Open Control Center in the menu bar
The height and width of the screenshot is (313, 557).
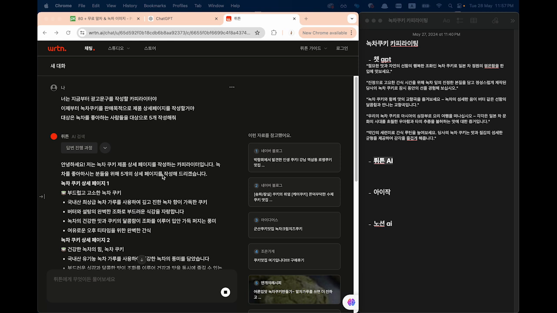pos(460,6)
